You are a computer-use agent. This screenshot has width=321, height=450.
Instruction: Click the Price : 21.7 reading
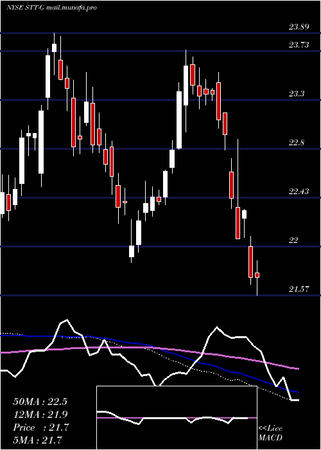[x=40, y=428]
